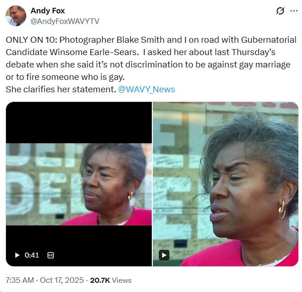Follow the @WAVY_News mention link
302x292 pixels.
(x=146, y=90)
